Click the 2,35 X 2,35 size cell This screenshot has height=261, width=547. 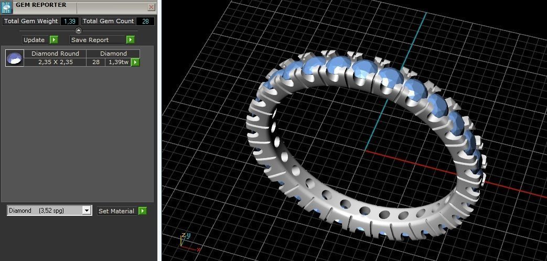click(55, 62)
